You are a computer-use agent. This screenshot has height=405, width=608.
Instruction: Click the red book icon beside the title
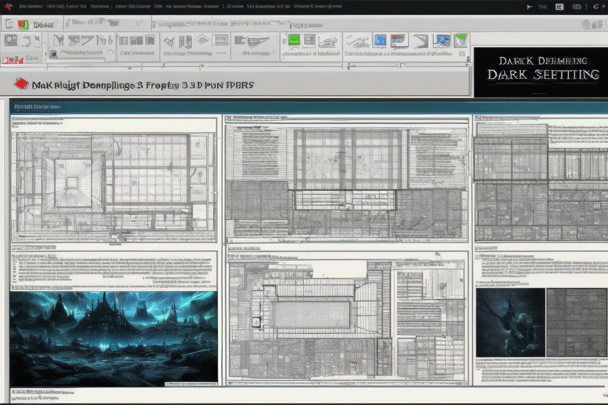pos(21,83)
